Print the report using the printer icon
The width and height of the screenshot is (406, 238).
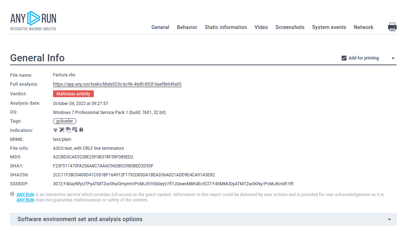[392, 27]
